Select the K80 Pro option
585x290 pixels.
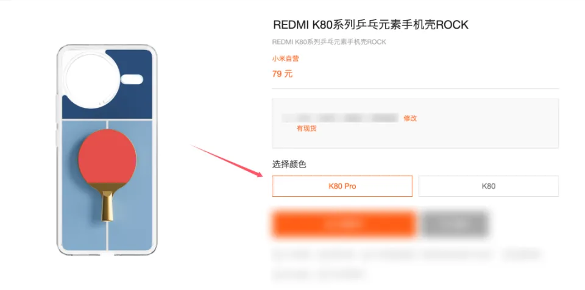342,186
